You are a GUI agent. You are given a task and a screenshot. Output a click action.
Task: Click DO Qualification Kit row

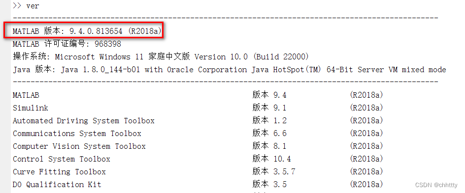pyautogui.click(x=198, y=185)
